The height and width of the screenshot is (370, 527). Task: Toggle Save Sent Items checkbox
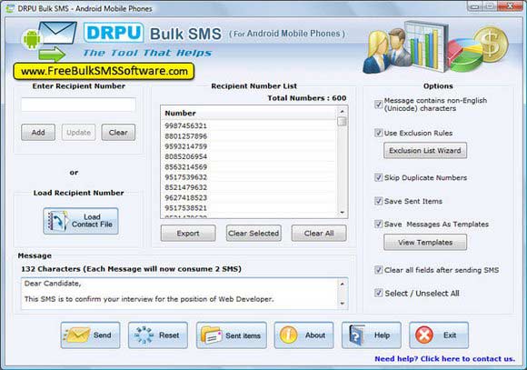379,201
